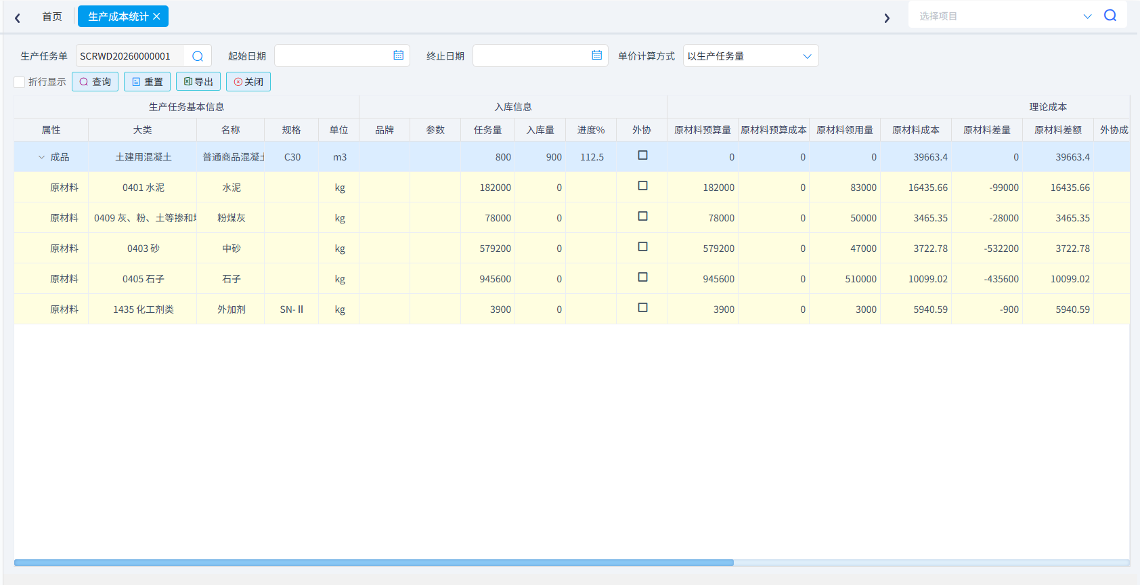1140x585 pixels.
Task: Click the 理论成本 group header
Action: pos(1048,107)
